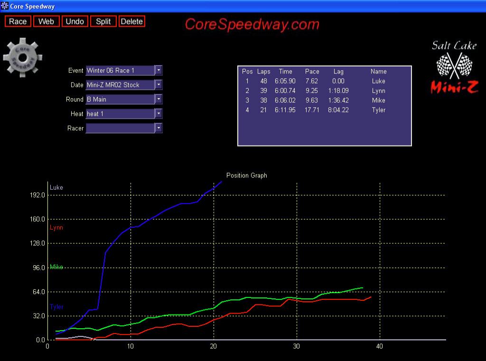Click the Pos column header
The height and width of the screenshot is (361, 486).
pos(247,72)
